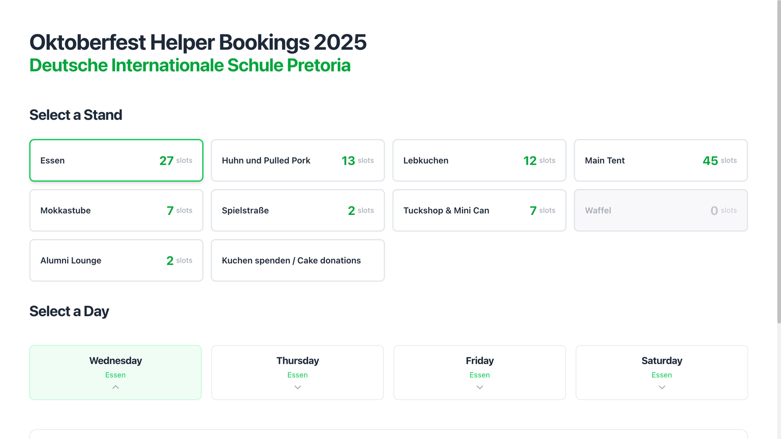Select the Lebkuchen stand
The height and width of the screenshot is (439, 781).
(479, 160)
